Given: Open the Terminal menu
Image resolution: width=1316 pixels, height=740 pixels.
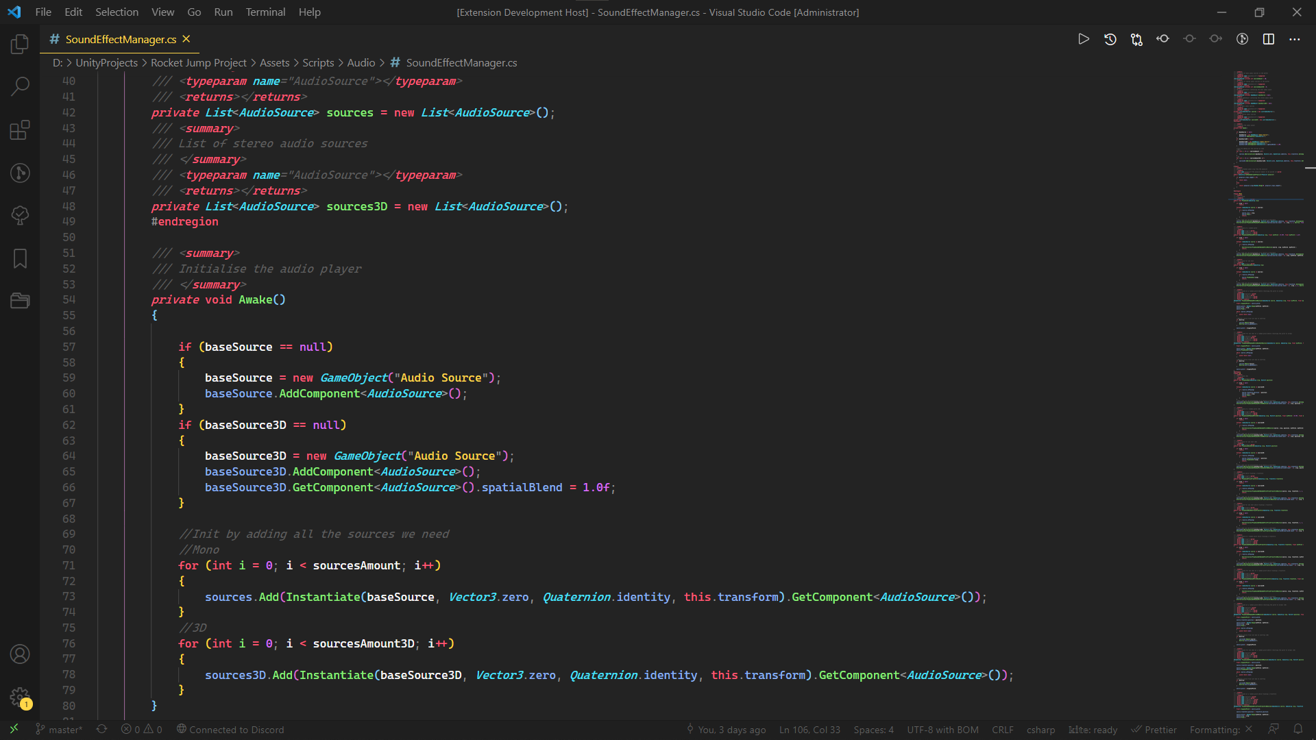Looking at the screenshot, I should click(x=265, y=12).
